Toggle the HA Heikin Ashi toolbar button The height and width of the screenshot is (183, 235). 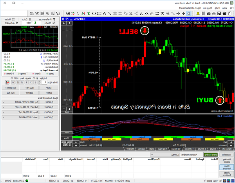(68, 14)
